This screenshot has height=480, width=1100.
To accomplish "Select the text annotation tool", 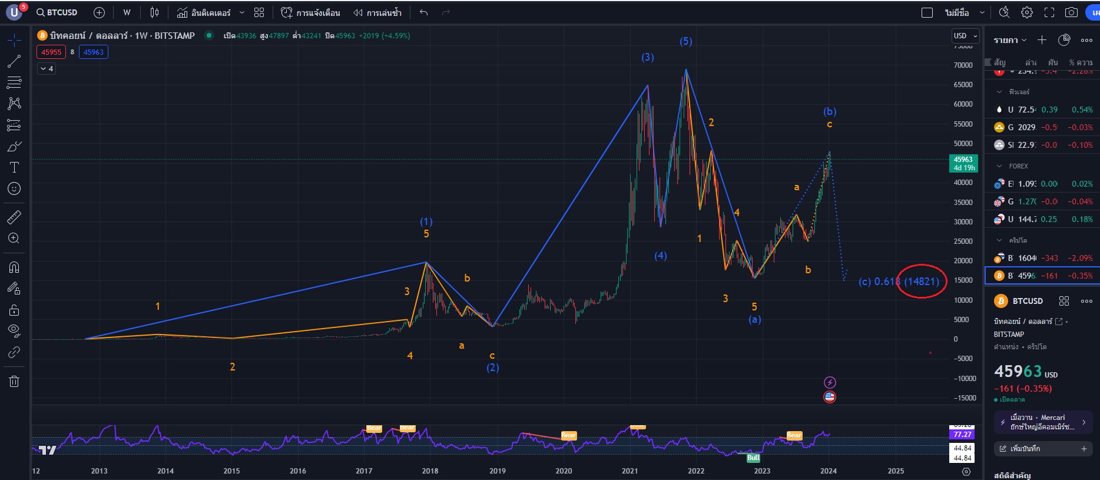I will pyautogui.click(x=14, y=167).
